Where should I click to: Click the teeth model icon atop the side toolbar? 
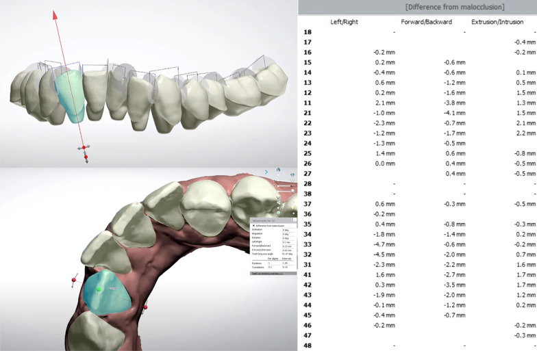point(278,170)
